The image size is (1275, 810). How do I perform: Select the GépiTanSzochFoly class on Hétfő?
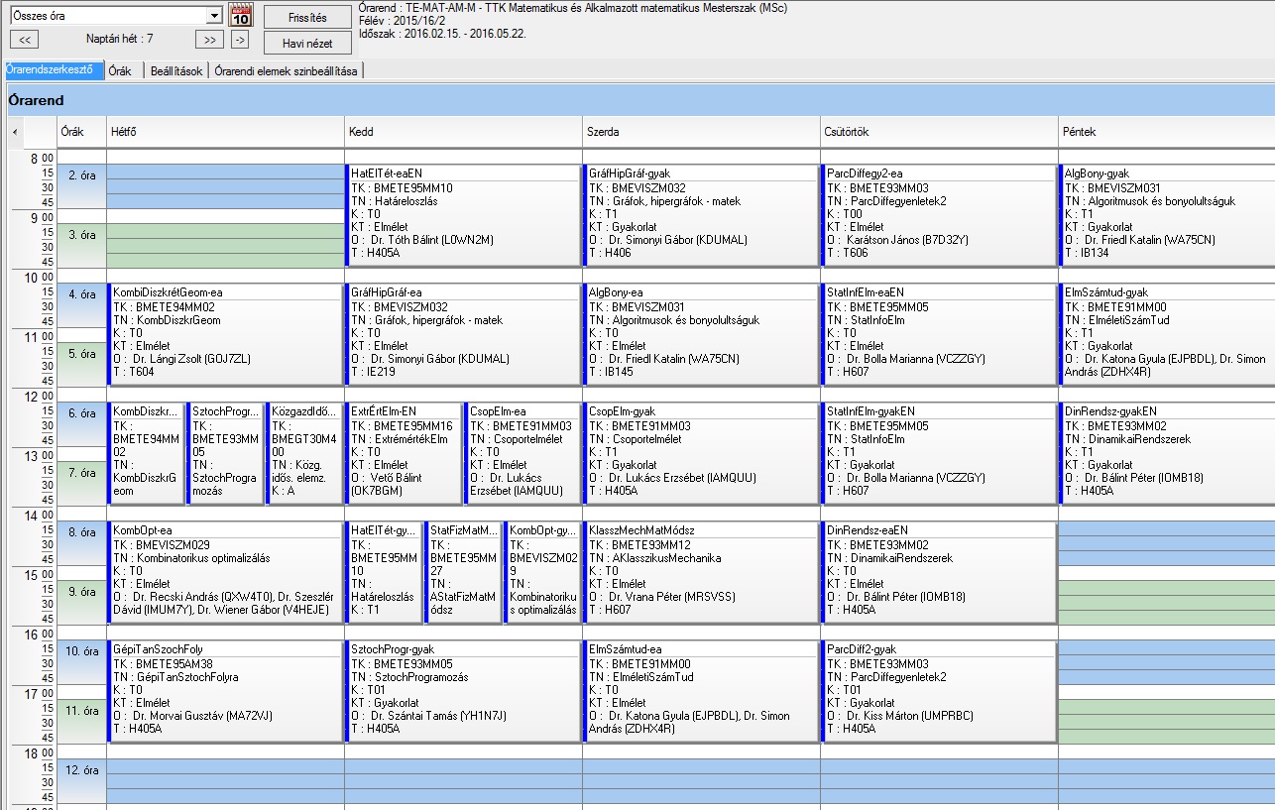[225, 691]
